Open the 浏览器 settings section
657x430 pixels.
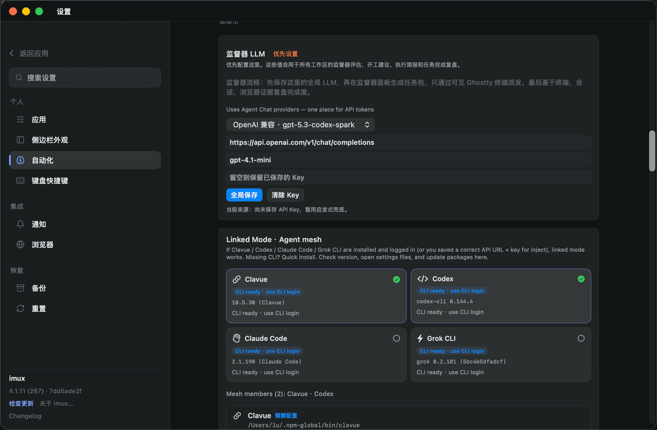[x=85, y=244]
